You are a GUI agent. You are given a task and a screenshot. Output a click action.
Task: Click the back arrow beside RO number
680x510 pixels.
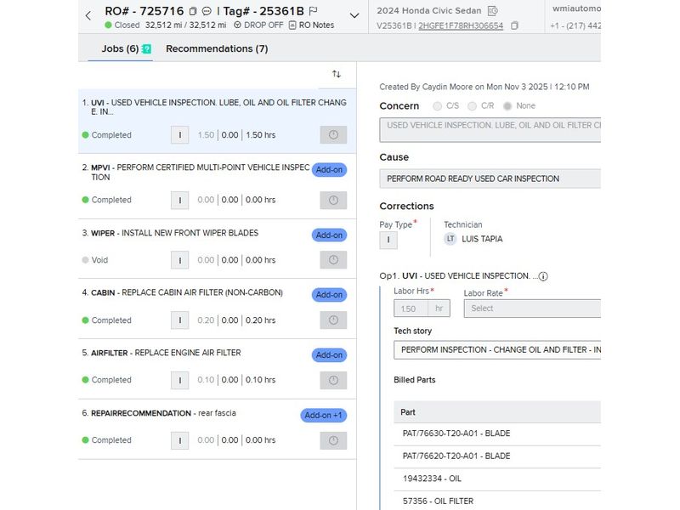pos(88,15)
